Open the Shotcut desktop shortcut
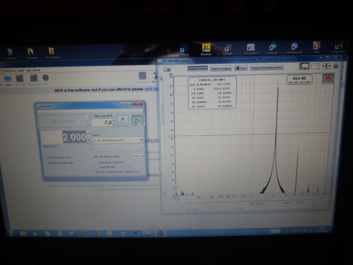 pyautogui.click(x=184, y=49)
